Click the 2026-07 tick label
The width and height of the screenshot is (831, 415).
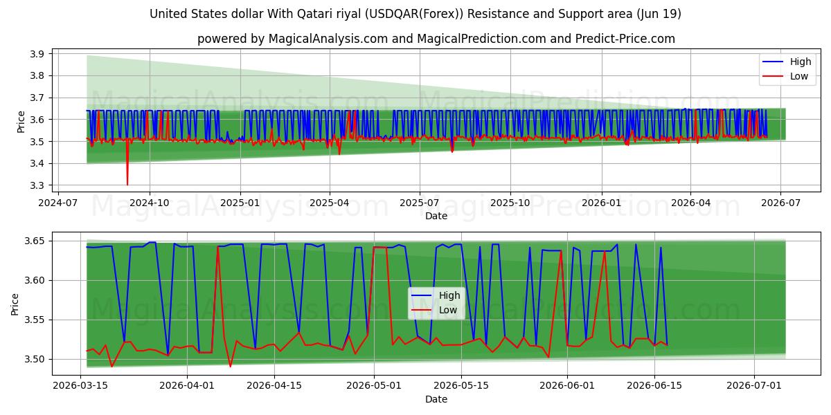[x=780, y=203]
